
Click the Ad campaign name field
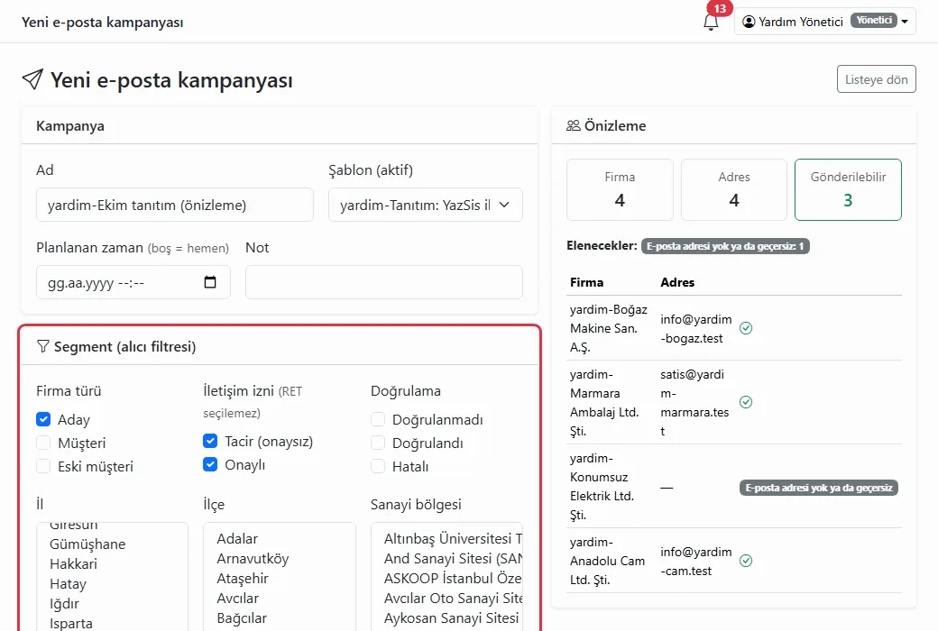(x=175, y=205)
